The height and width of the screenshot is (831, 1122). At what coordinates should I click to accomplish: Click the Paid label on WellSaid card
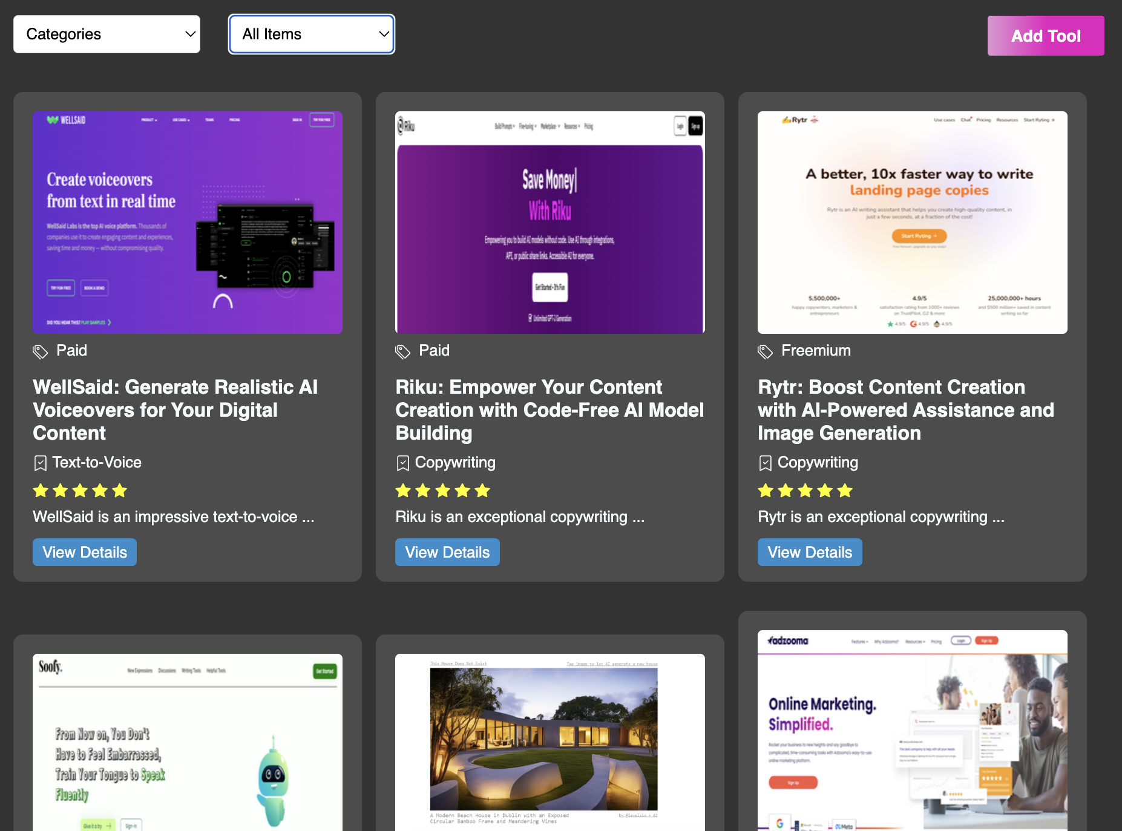click(x=72, y=351)
